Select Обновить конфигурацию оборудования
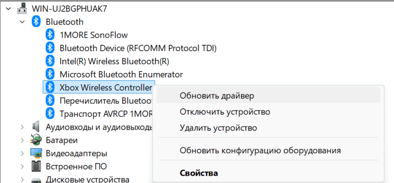The width and height of the screenshot is (394, 183). tap(268, 150)
